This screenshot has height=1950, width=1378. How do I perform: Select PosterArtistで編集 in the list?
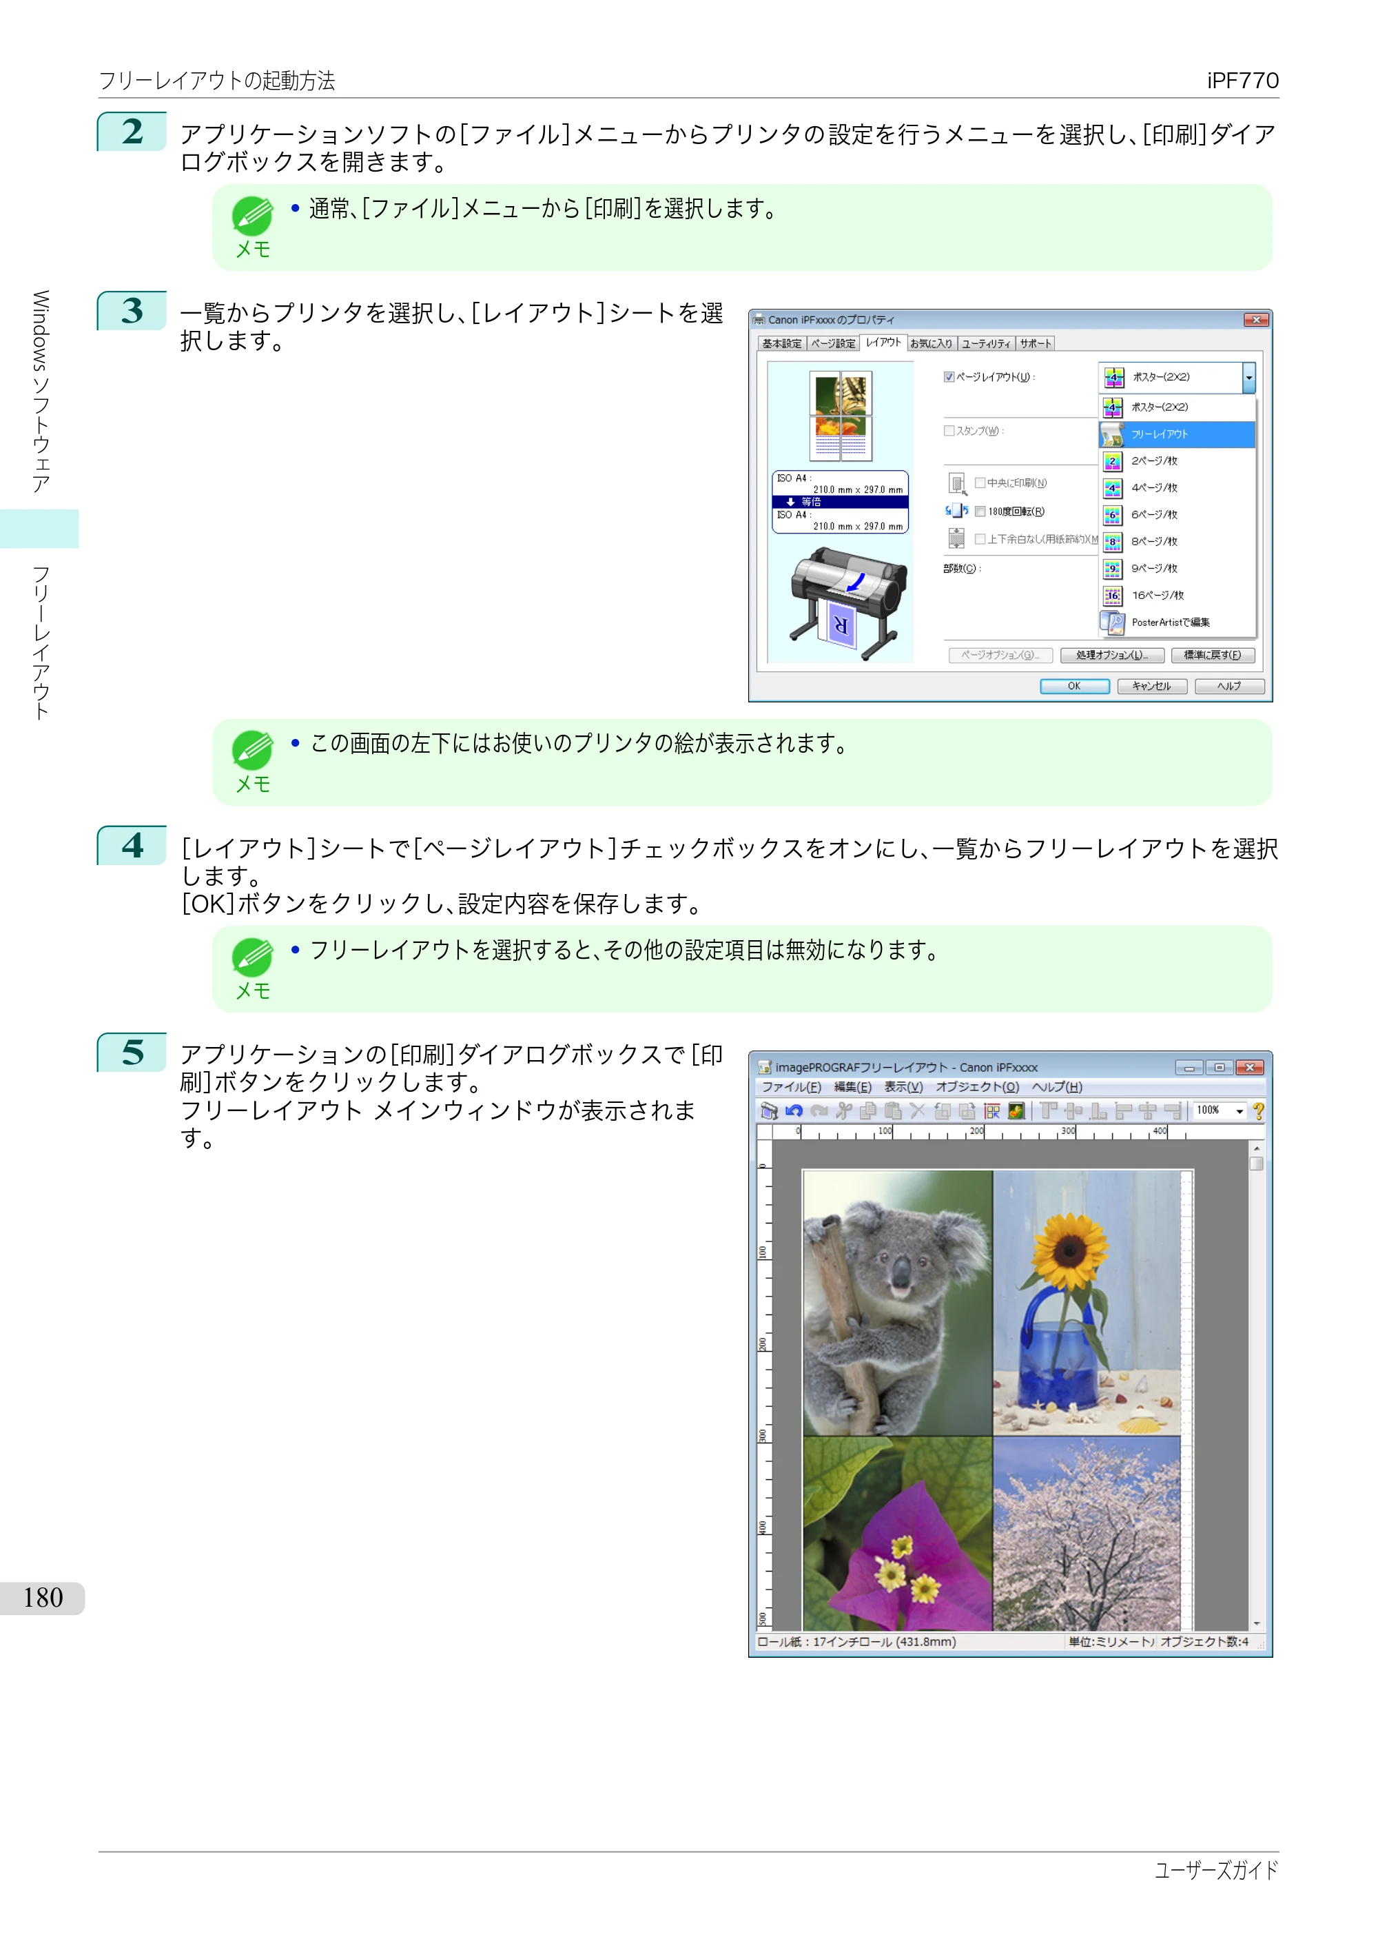[1178, 622]
